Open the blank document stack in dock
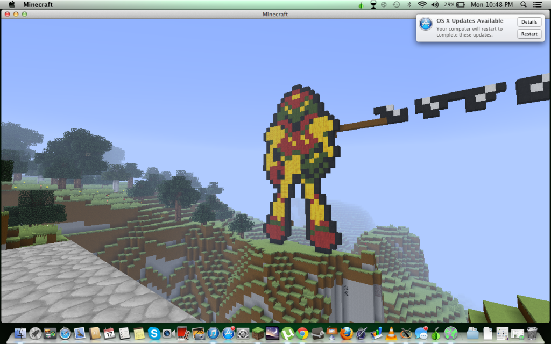This screenshot has width=551, height=344. coord(488,333)
